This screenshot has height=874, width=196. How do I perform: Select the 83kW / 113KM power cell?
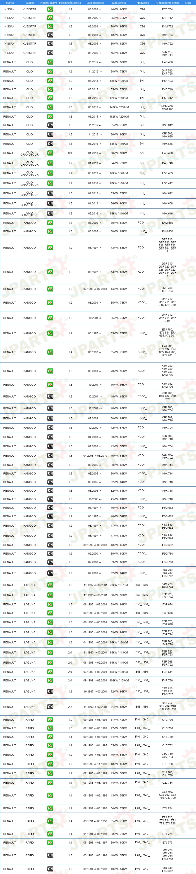[119, 652]
